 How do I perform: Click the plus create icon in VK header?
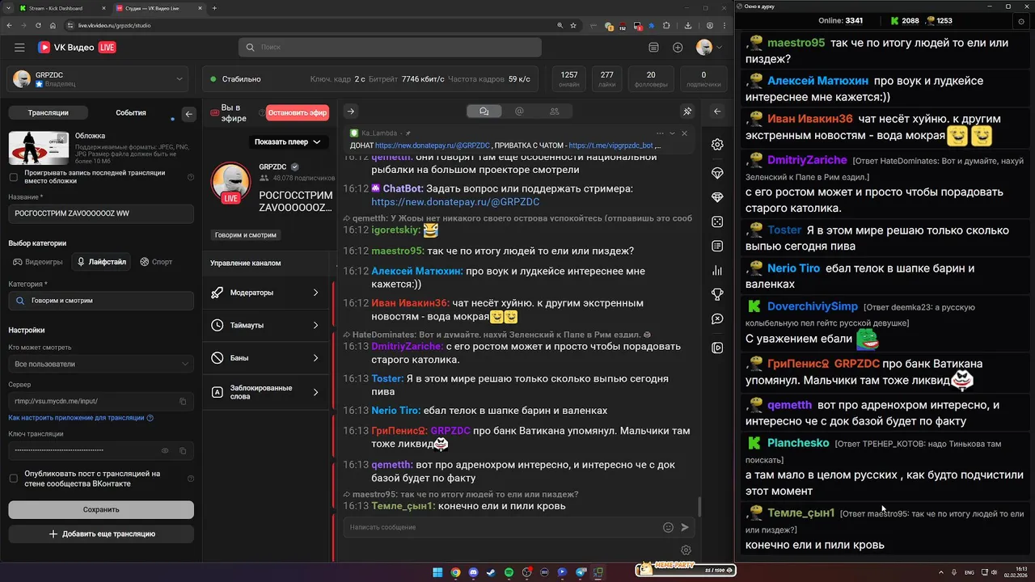[678, 48]
